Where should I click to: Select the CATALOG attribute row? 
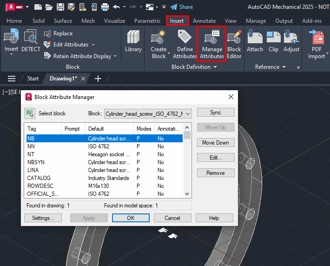[x=105, y=178]
